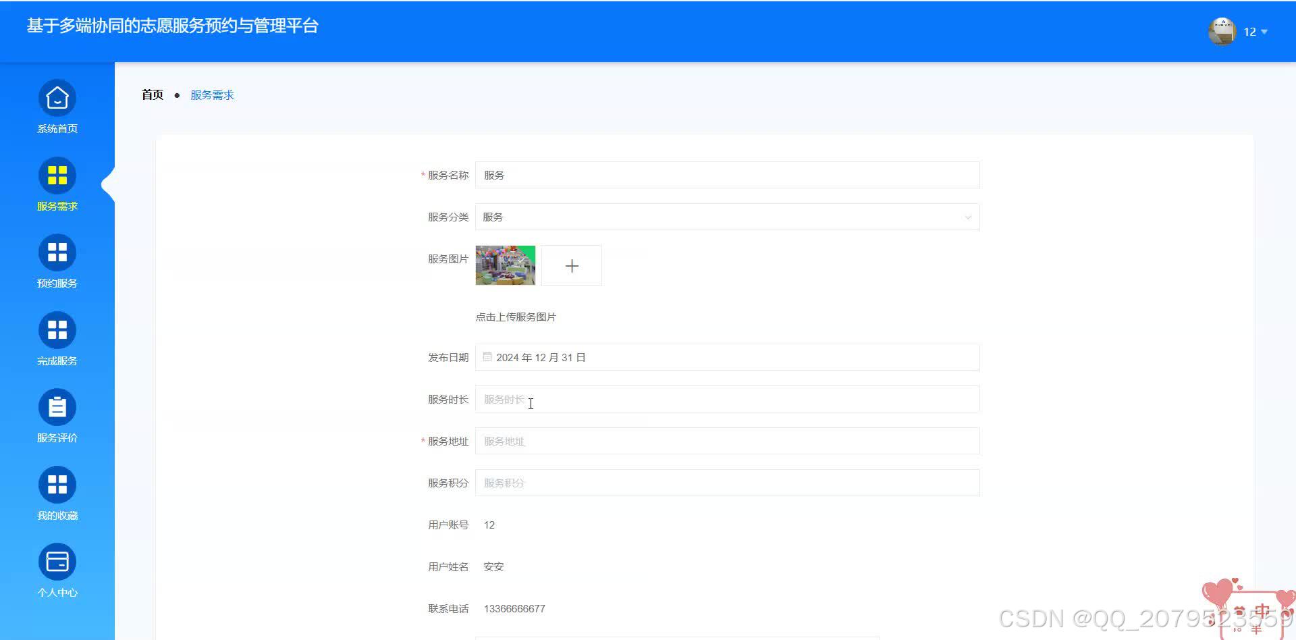Screen dimensions: 1296x640
Task: Click the 服务名称 input field
Action: pyautogui.click(x=728, y=175)
